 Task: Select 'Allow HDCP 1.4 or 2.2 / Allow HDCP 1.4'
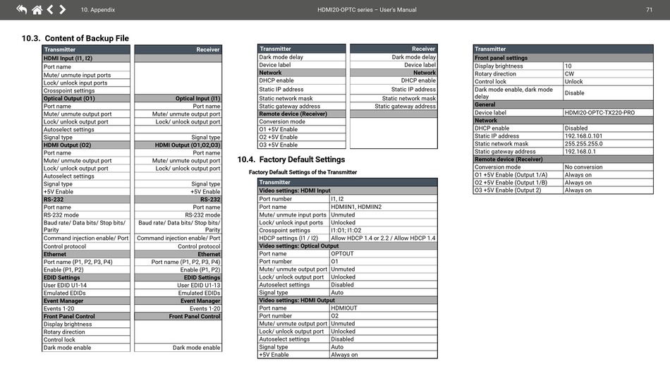pos(383,238)
